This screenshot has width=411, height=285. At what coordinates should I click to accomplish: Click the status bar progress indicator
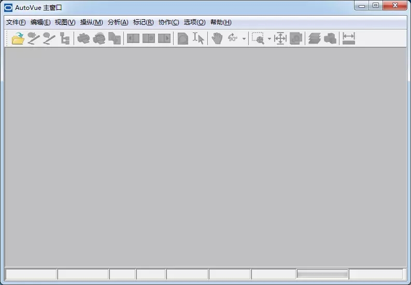(322, 274)
